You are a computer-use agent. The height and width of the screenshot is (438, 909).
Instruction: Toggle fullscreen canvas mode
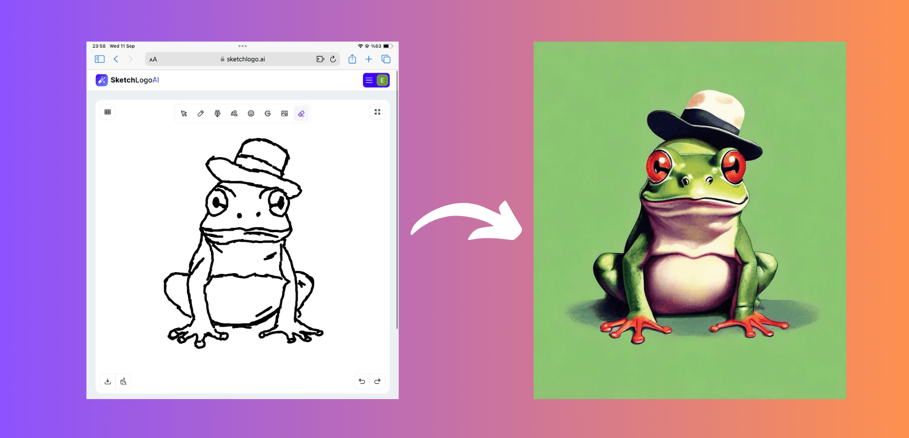tap(377, 112)
